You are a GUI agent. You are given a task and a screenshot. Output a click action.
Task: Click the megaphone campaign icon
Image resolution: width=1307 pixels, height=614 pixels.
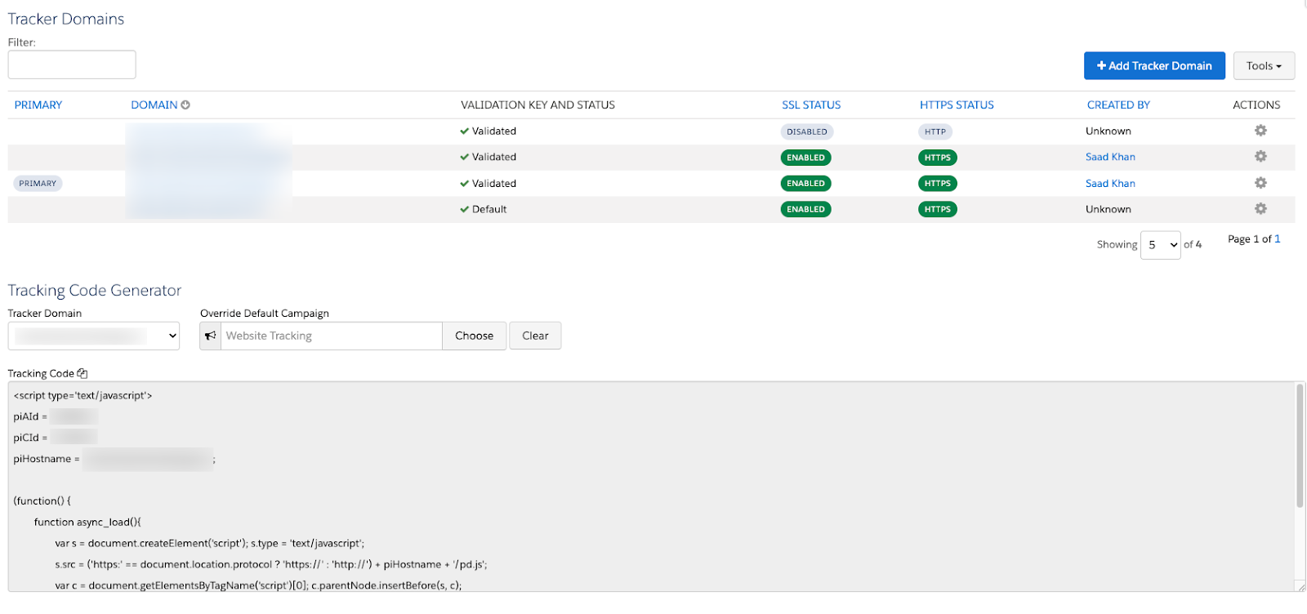pos(211,336)
